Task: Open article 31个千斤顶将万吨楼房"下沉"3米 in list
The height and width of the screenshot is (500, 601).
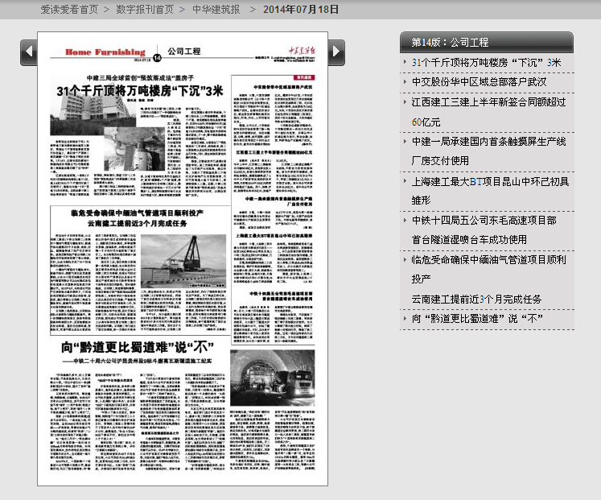Action: 486,62
